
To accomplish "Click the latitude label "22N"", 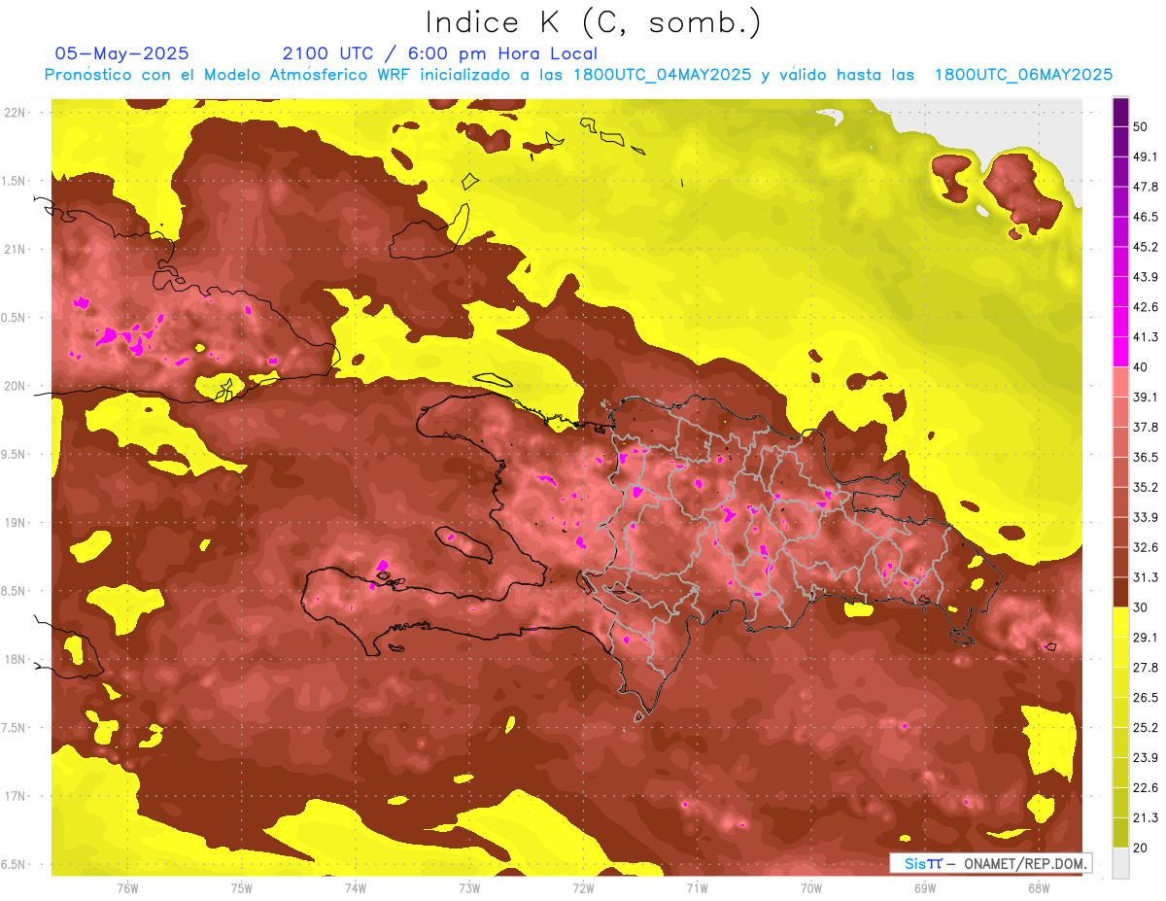I will [17, 113].
